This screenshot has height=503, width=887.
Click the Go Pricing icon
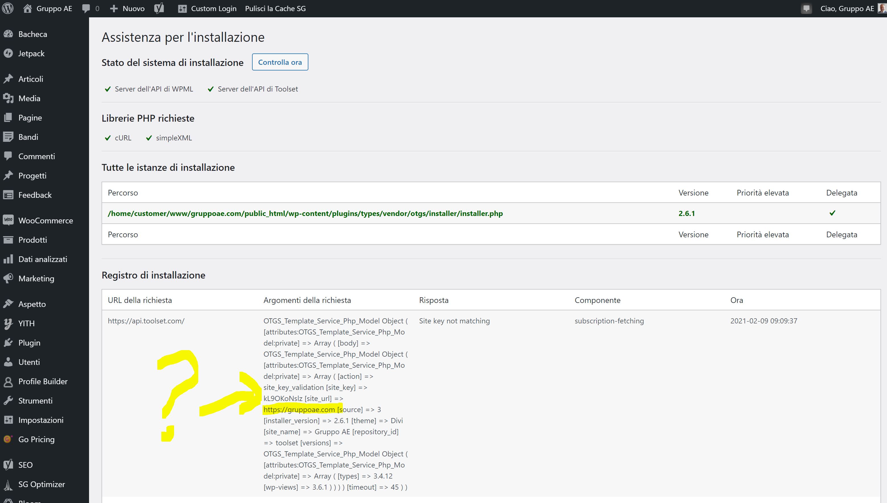point(8,439)
